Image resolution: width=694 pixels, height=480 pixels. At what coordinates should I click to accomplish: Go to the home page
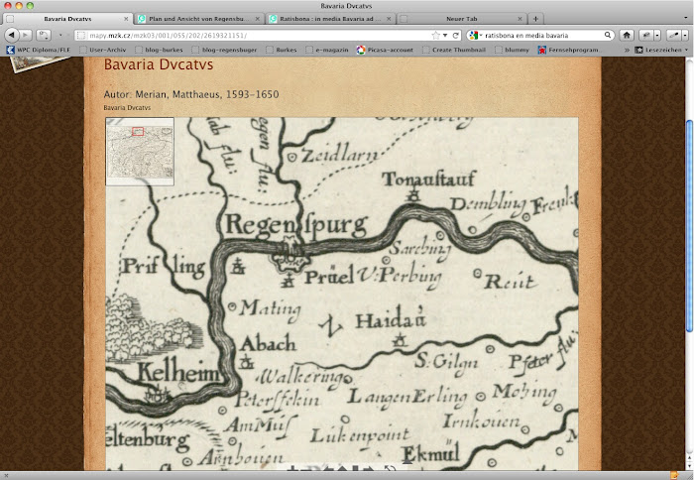[x=627, y=35]
